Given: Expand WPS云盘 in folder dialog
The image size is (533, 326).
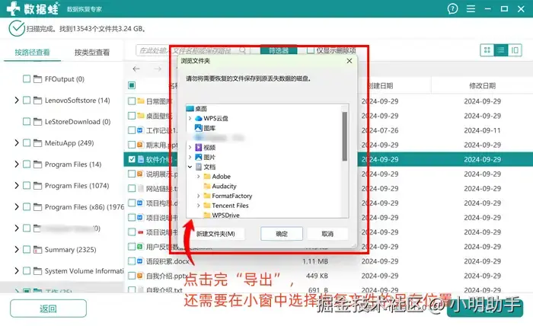Looking at the screenshot, I should pyautogui.click(x=190, y=118).
